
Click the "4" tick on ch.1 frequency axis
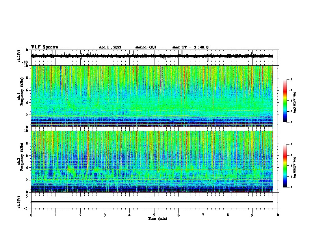27,103
